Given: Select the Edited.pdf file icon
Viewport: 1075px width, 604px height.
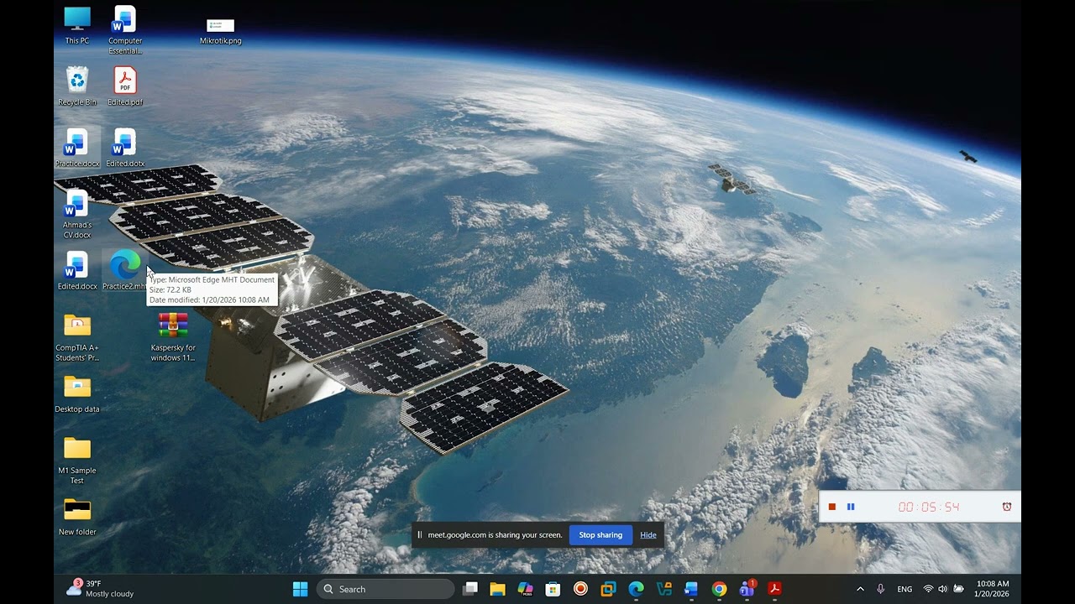Looking at the screenshot, I should point(125,86).
